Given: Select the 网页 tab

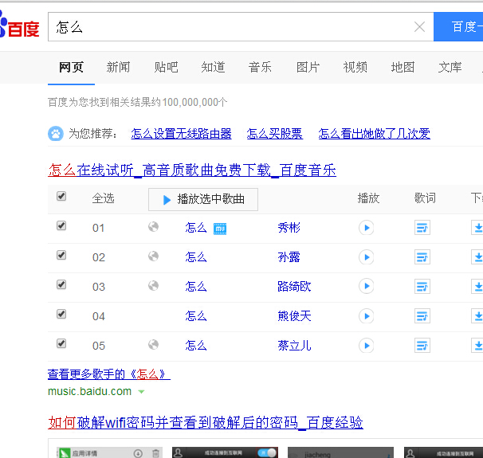Looking at the screenshot, I should [x=71, y=67].
